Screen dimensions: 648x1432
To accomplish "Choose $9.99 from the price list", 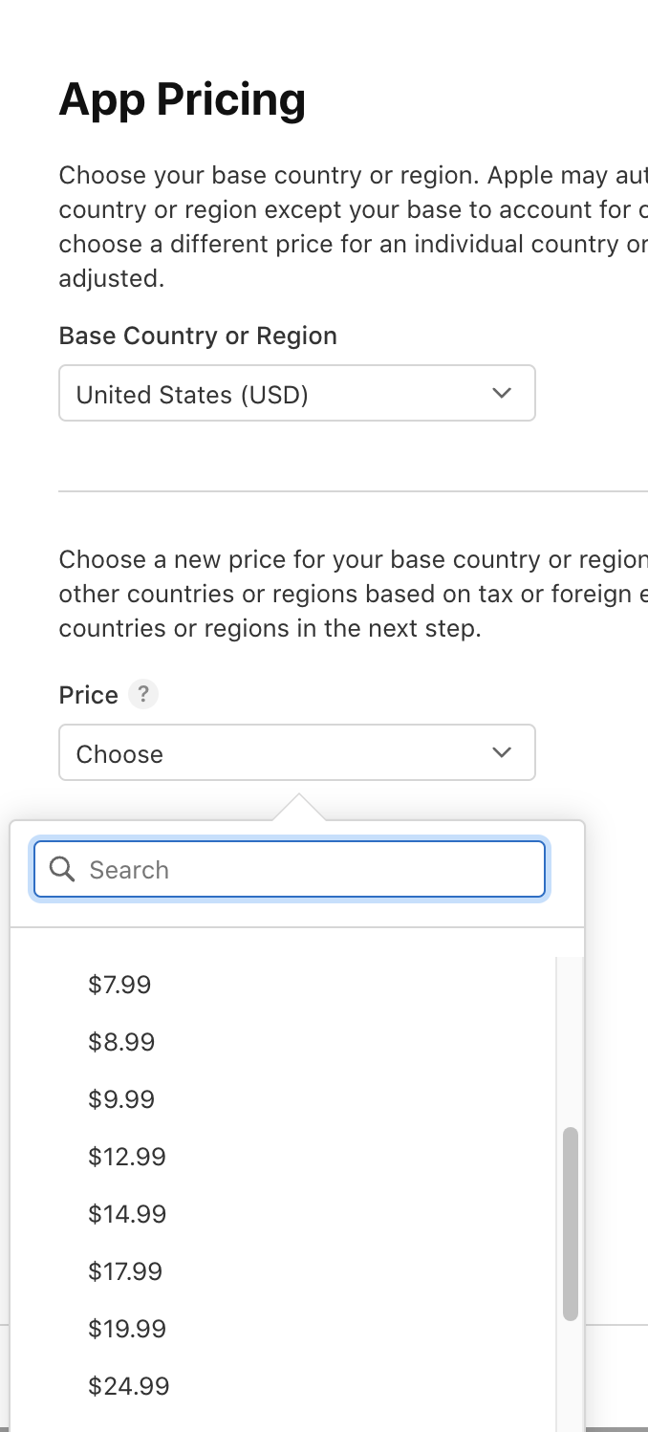I will pyautogui.click(x=121, y=1099).
